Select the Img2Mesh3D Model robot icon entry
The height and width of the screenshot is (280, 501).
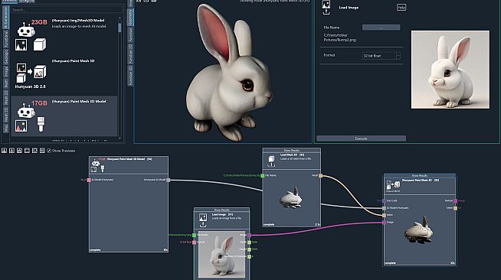coord(26,30)
